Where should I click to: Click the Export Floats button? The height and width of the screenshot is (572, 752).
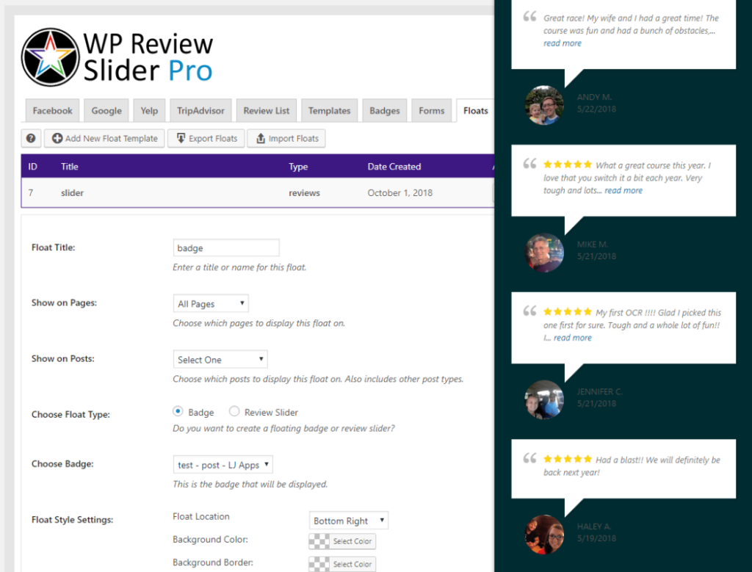[206, 138]
